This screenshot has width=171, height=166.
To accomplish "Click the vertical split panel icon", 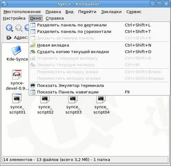I will (33, 25).
